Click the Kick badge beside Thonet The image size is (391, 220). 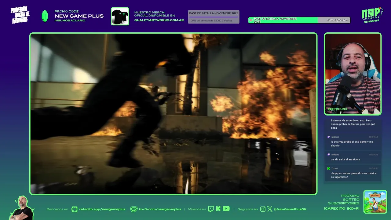click(x=329, y=168)
